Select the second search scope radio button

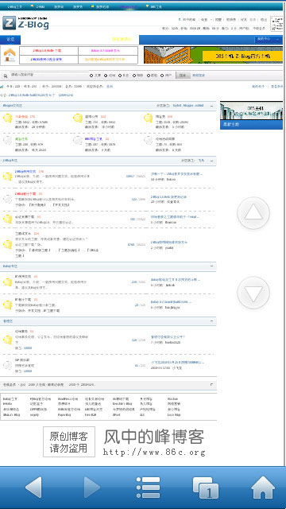coord(106,76)
